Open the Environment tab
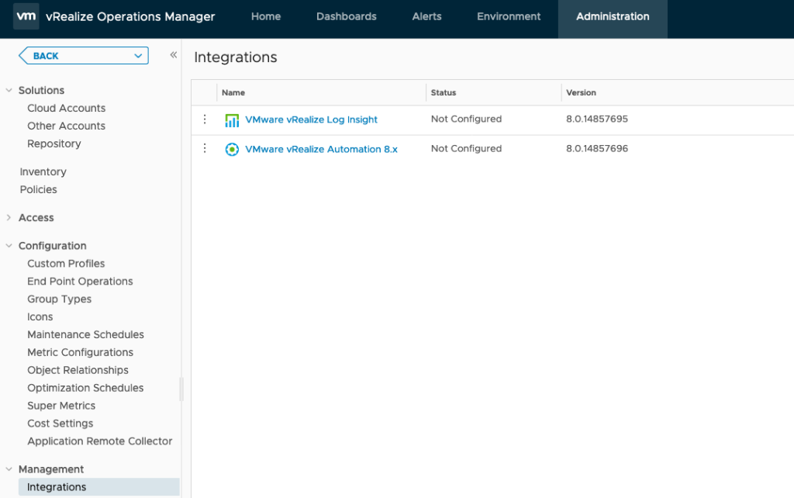 tap(509, 16)
